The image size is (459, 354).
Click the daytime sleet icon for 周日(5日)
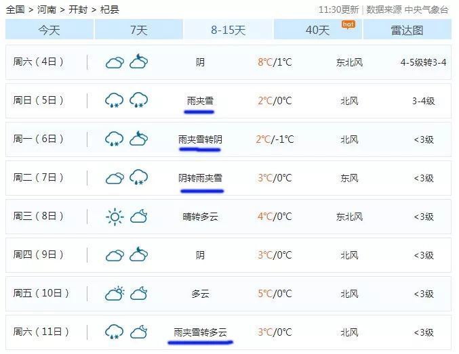[x=114, y=100]
